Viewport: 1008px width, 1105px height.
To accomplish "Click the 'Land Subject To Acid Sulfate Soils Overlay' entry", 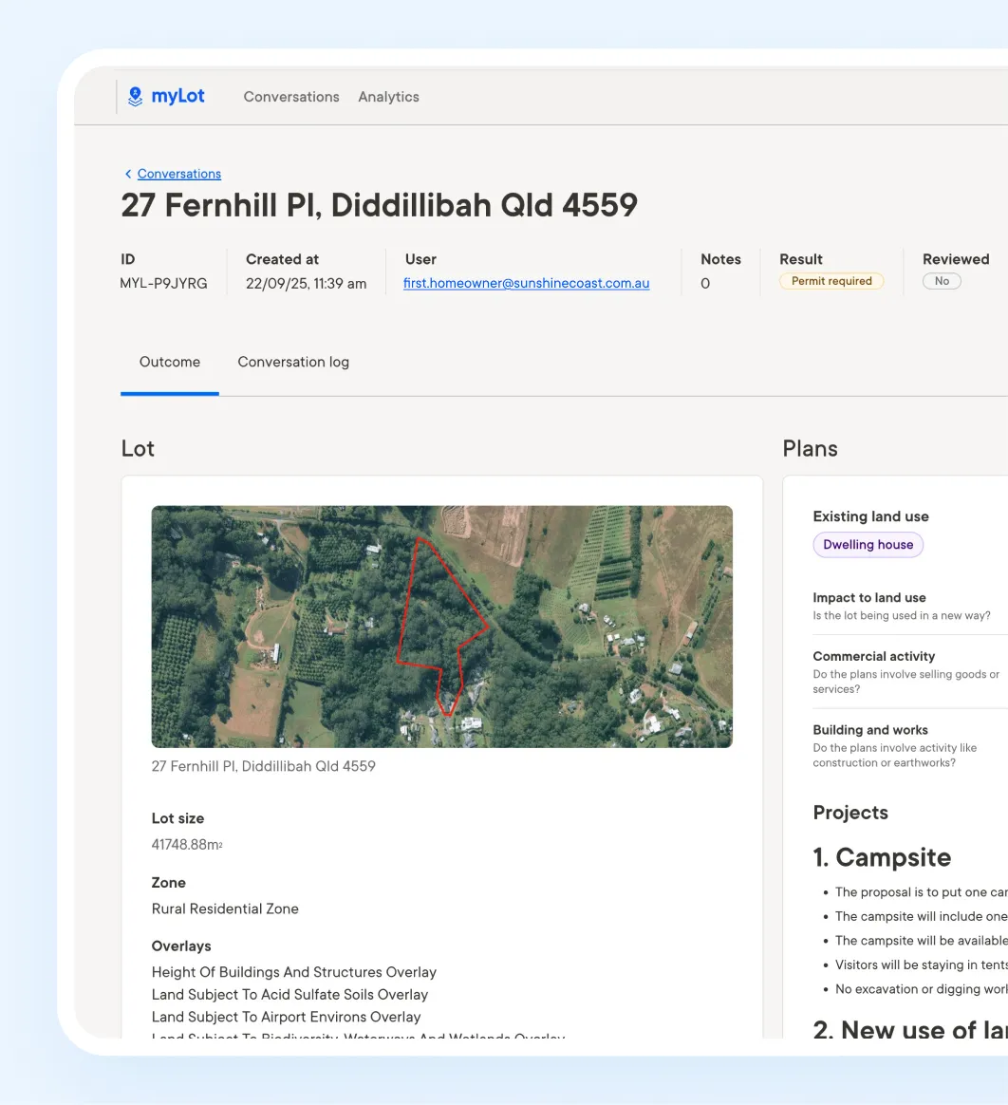I will click(x=289, y=994).
